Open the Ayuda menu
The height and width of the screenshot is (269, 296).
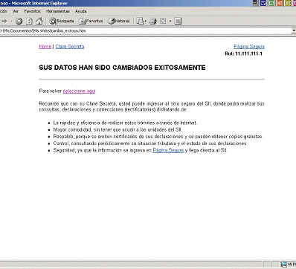tap(81, 11)
